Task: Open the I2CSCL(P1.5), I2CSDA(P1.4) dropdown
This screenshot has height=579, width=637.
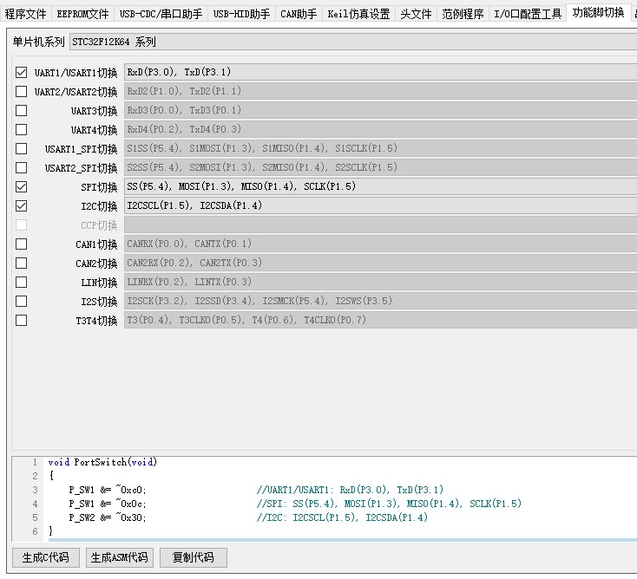Action: point(380,205)
